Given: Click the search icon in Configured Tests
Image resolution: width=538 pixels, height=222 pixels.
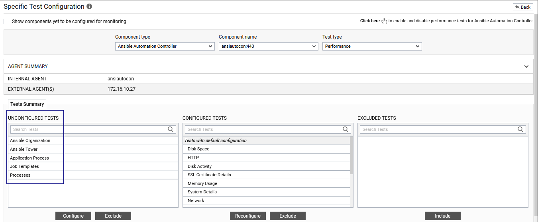Looking at the screenshot, I should 346,129.
